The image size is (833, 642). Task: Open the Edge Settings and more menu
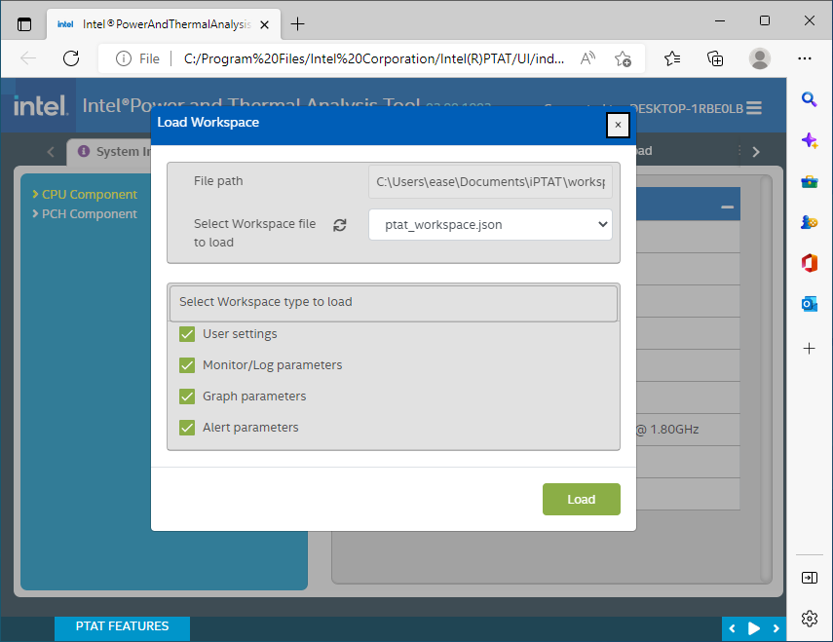(x=805, y=58)
